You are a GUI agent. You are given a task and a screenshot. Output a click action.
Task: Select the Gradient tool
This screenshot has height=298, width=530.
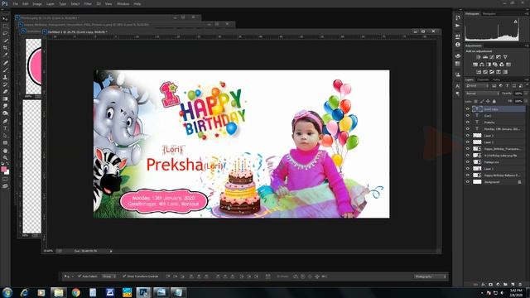[5, 99]
